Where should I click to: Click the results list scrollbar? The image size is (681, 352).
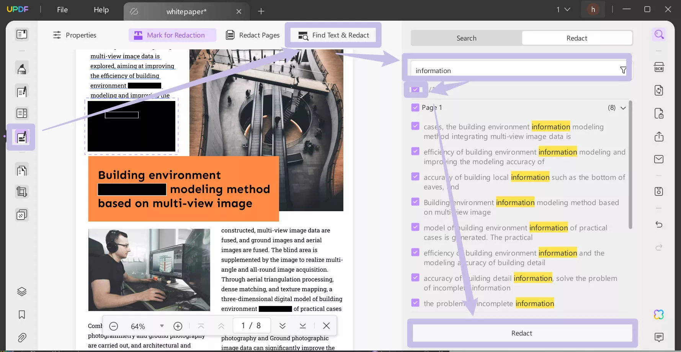click(630, 165)
